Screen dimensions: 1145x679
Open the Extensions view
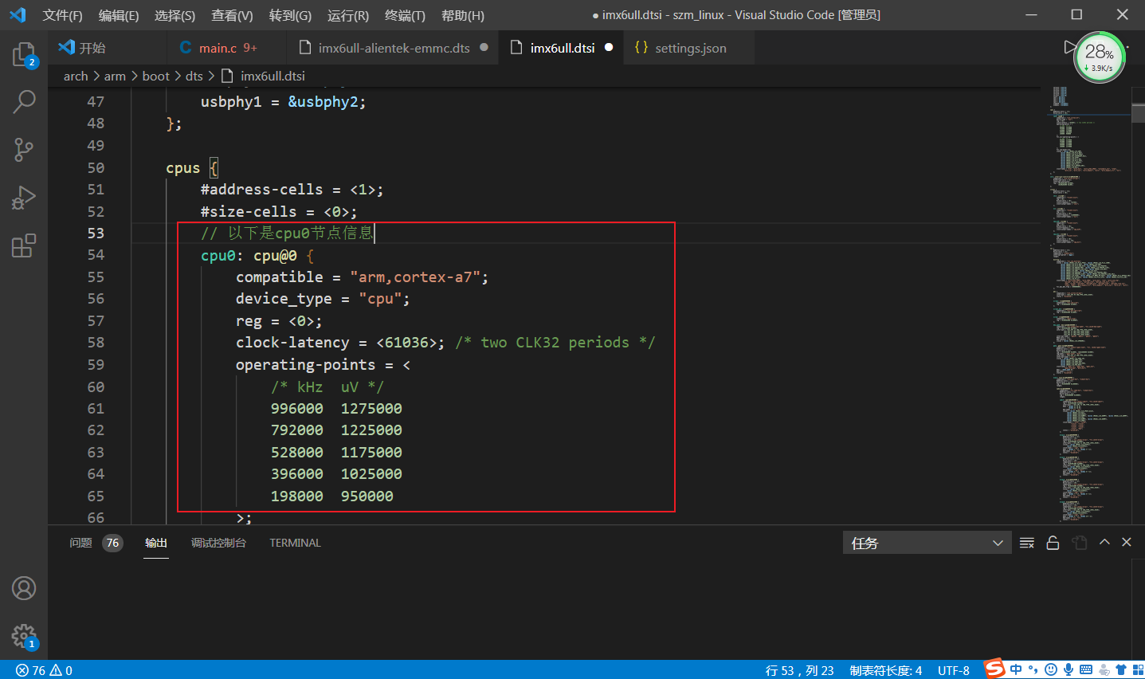(24, 245)
